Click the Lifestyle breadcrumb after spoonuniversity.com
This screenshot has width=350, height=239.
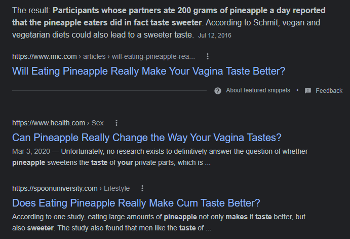click(x=116, y=188)
